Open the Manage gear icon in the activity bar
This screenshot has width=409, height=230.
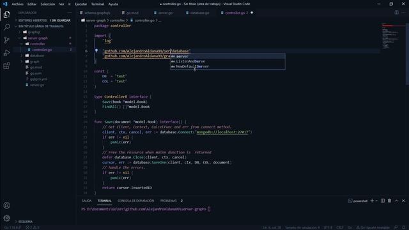7,218
